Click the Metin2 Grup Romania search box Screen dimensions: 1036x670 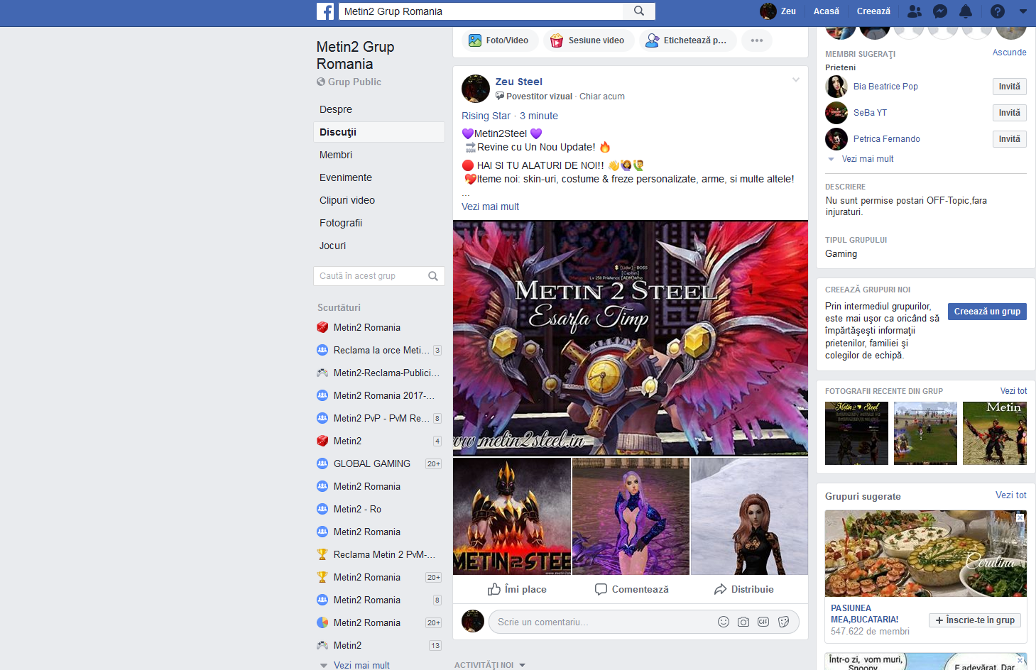(x=481, y=11)
